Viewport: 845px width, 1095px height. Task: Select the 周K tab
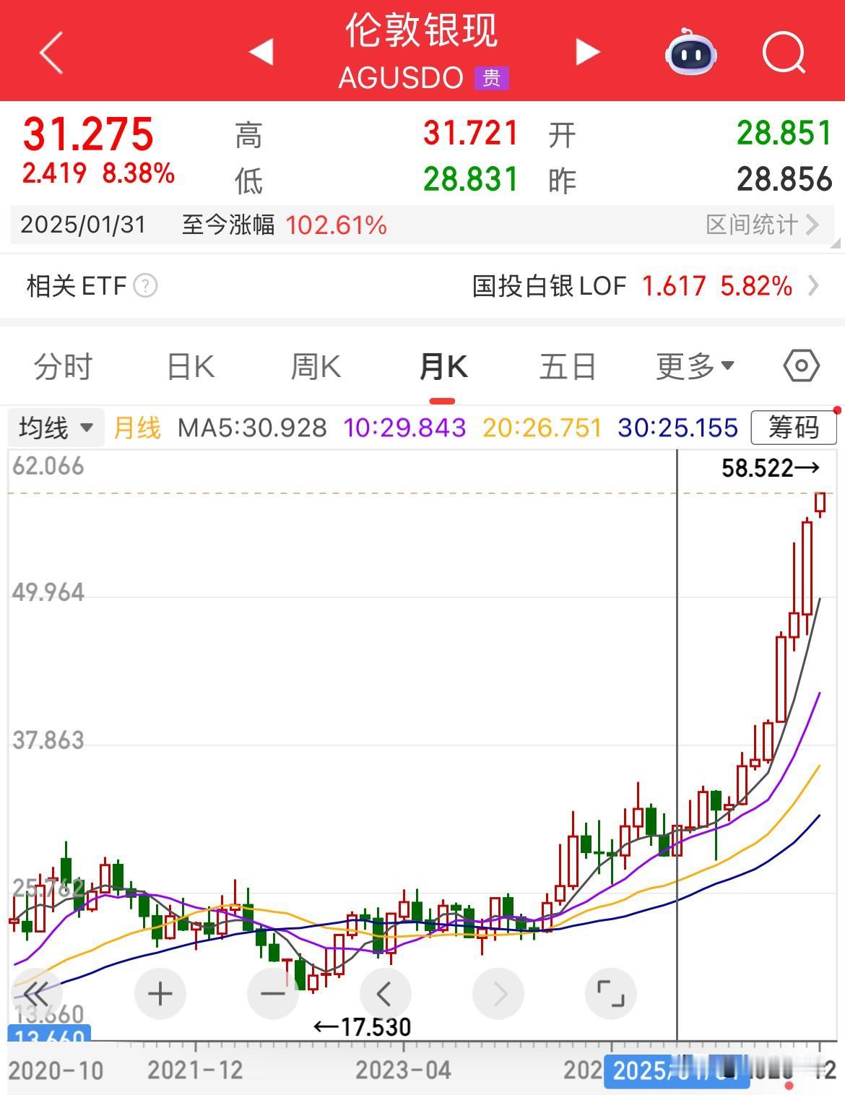pos(316,367)
